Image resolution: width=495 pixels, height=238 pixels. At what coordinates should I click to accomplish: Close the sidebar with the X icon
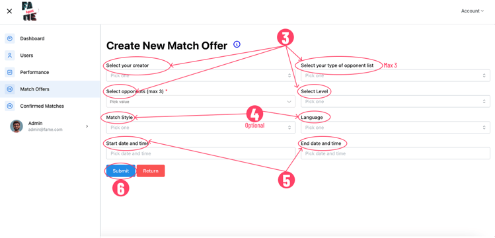9,11
